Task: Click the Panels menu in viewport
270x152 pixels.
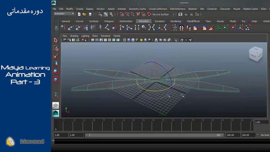Action: tap(117, 36)
